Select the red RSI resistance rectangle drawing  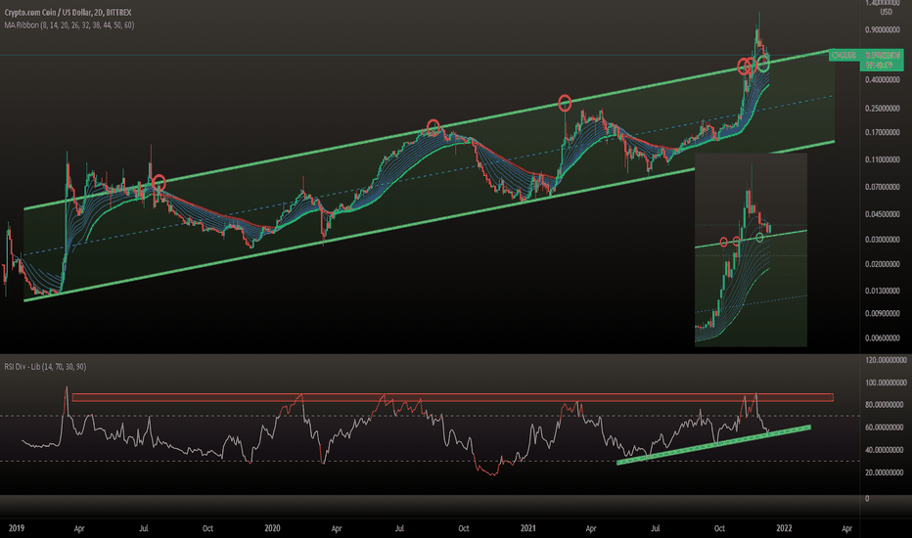click(x=452, y=398)
